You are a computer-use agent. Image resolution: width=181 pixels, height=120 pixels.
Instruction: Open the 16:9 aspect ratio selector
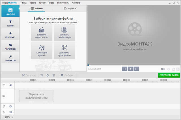(163, 69)
